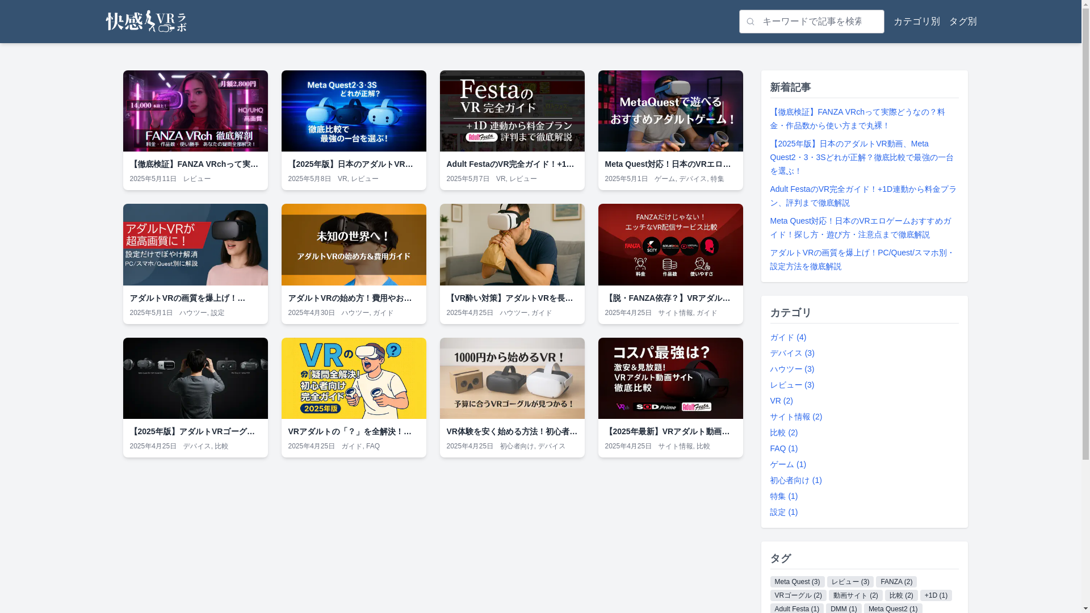Select the 比較 (2) category in sidebar list
Screen dimensions: 1090x613
[784, 433]
